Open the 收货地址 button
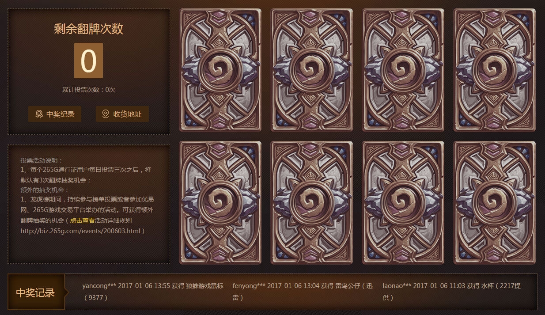 (x=122, y=114)
